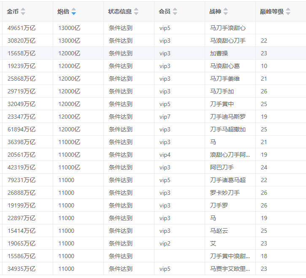Click the 战神 column sort arrows
Viewport: 306px width, 278px height.
225,11
